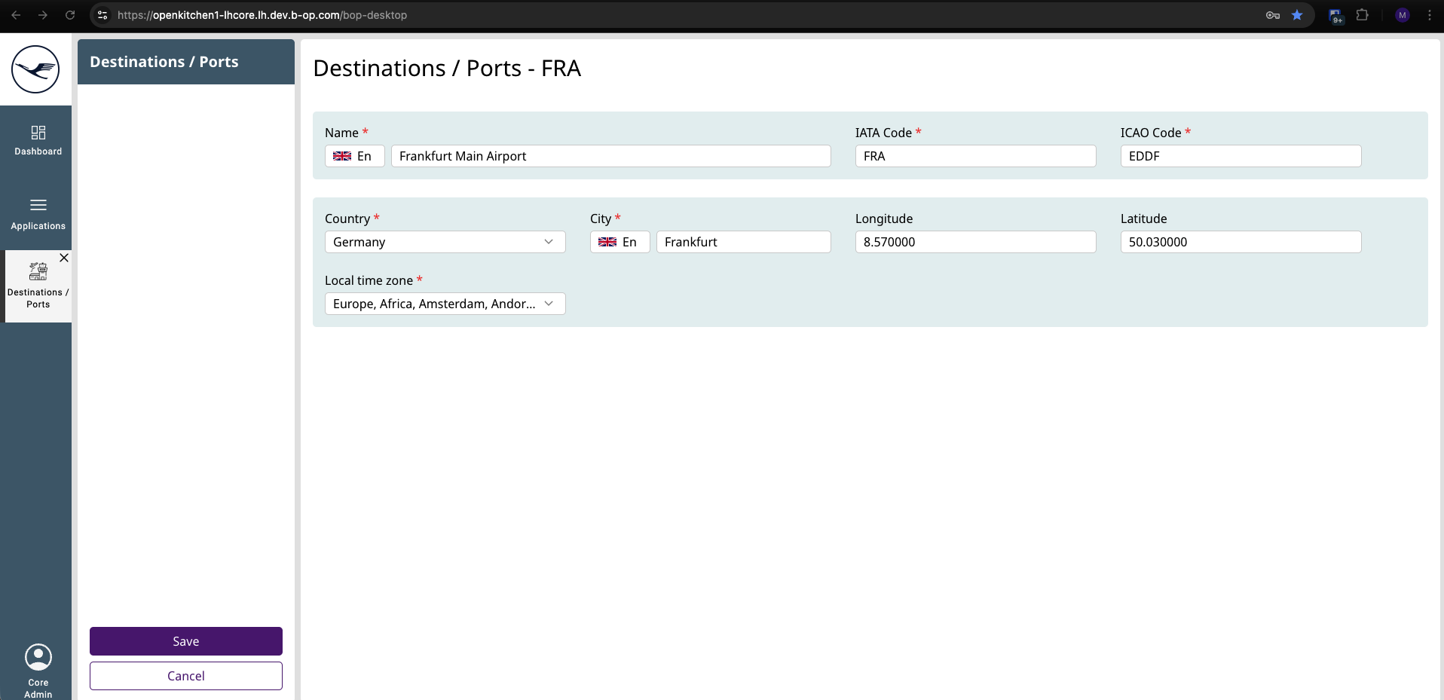
Task: Bookmark this page with star icon
Action: click(1297, 15)
